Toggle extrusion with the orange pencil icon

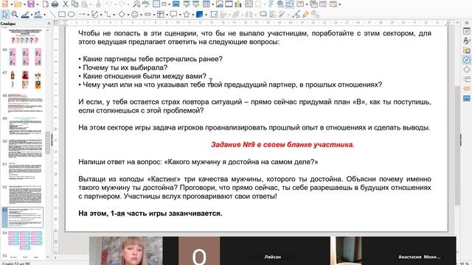tap(305, 14)
